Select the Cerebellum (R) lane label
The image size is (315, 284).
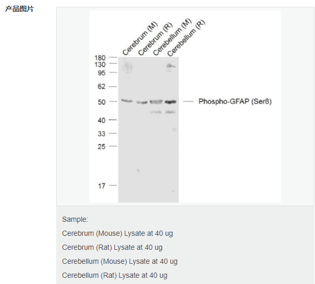(x=186, y=38)
